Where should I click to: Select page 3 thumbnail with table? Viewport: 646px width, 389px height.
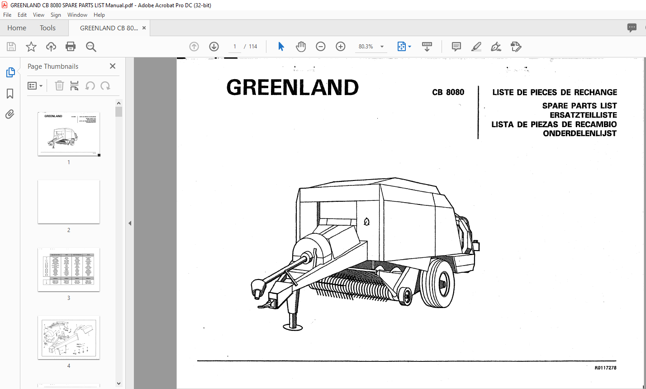pyautogui.click(x=69, y=270)
